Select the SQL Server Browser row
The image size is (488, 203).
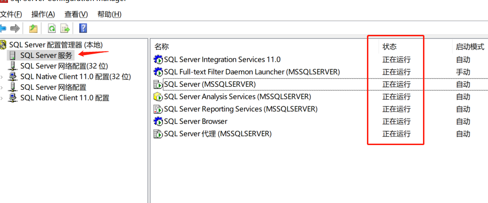tap(195, 122)
